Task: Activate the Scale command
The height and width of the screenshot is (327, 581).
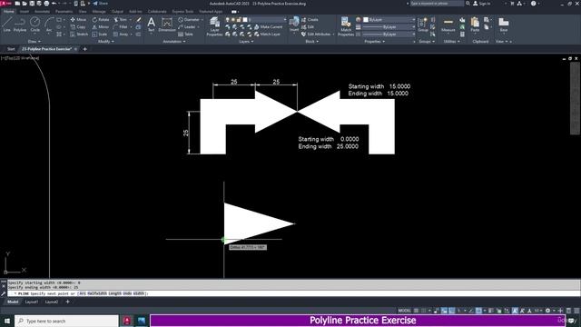Action: [x=100, y=35]
